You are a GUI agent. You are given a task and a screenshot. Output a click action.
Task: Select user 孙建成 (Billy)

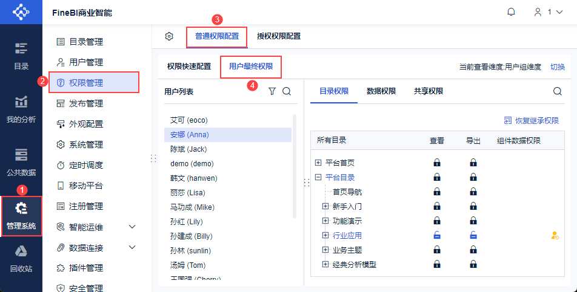[x=228, y=236]
